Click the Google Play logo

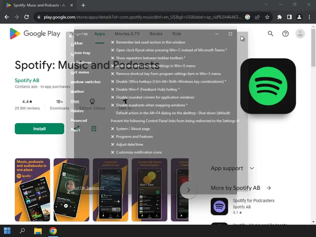pyautogui.click(x=35, y=34)
